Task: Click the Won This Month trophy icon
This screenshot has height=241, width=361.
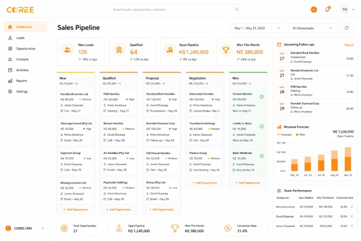Action: [226, 50]
